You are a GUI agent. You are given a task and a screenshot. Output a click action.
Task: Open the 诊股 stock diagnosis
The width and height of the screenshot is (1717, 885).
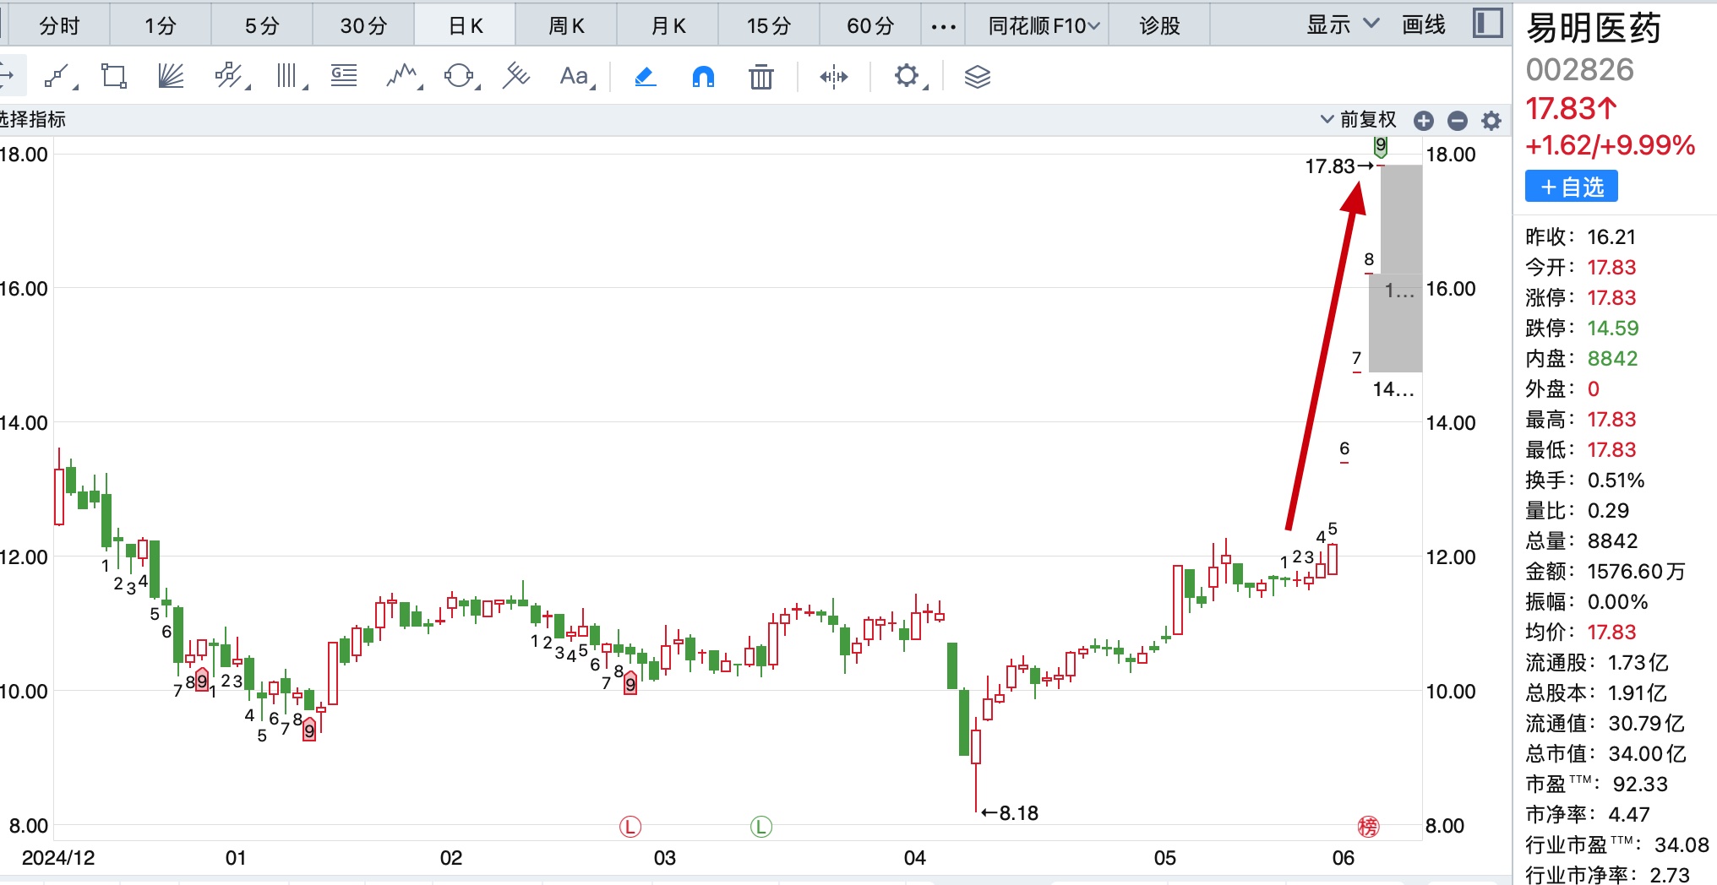1159,26
